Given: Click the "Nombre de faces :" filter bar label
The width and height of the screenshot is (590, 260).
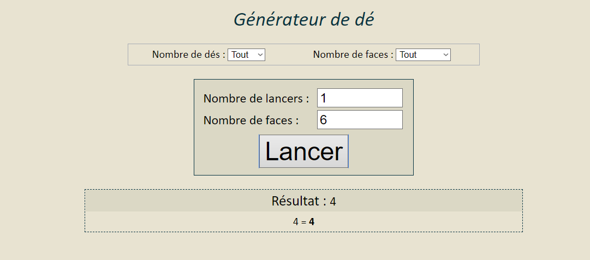Looking at the screenshot, I should pyautogui.click(x=353, y=55).
